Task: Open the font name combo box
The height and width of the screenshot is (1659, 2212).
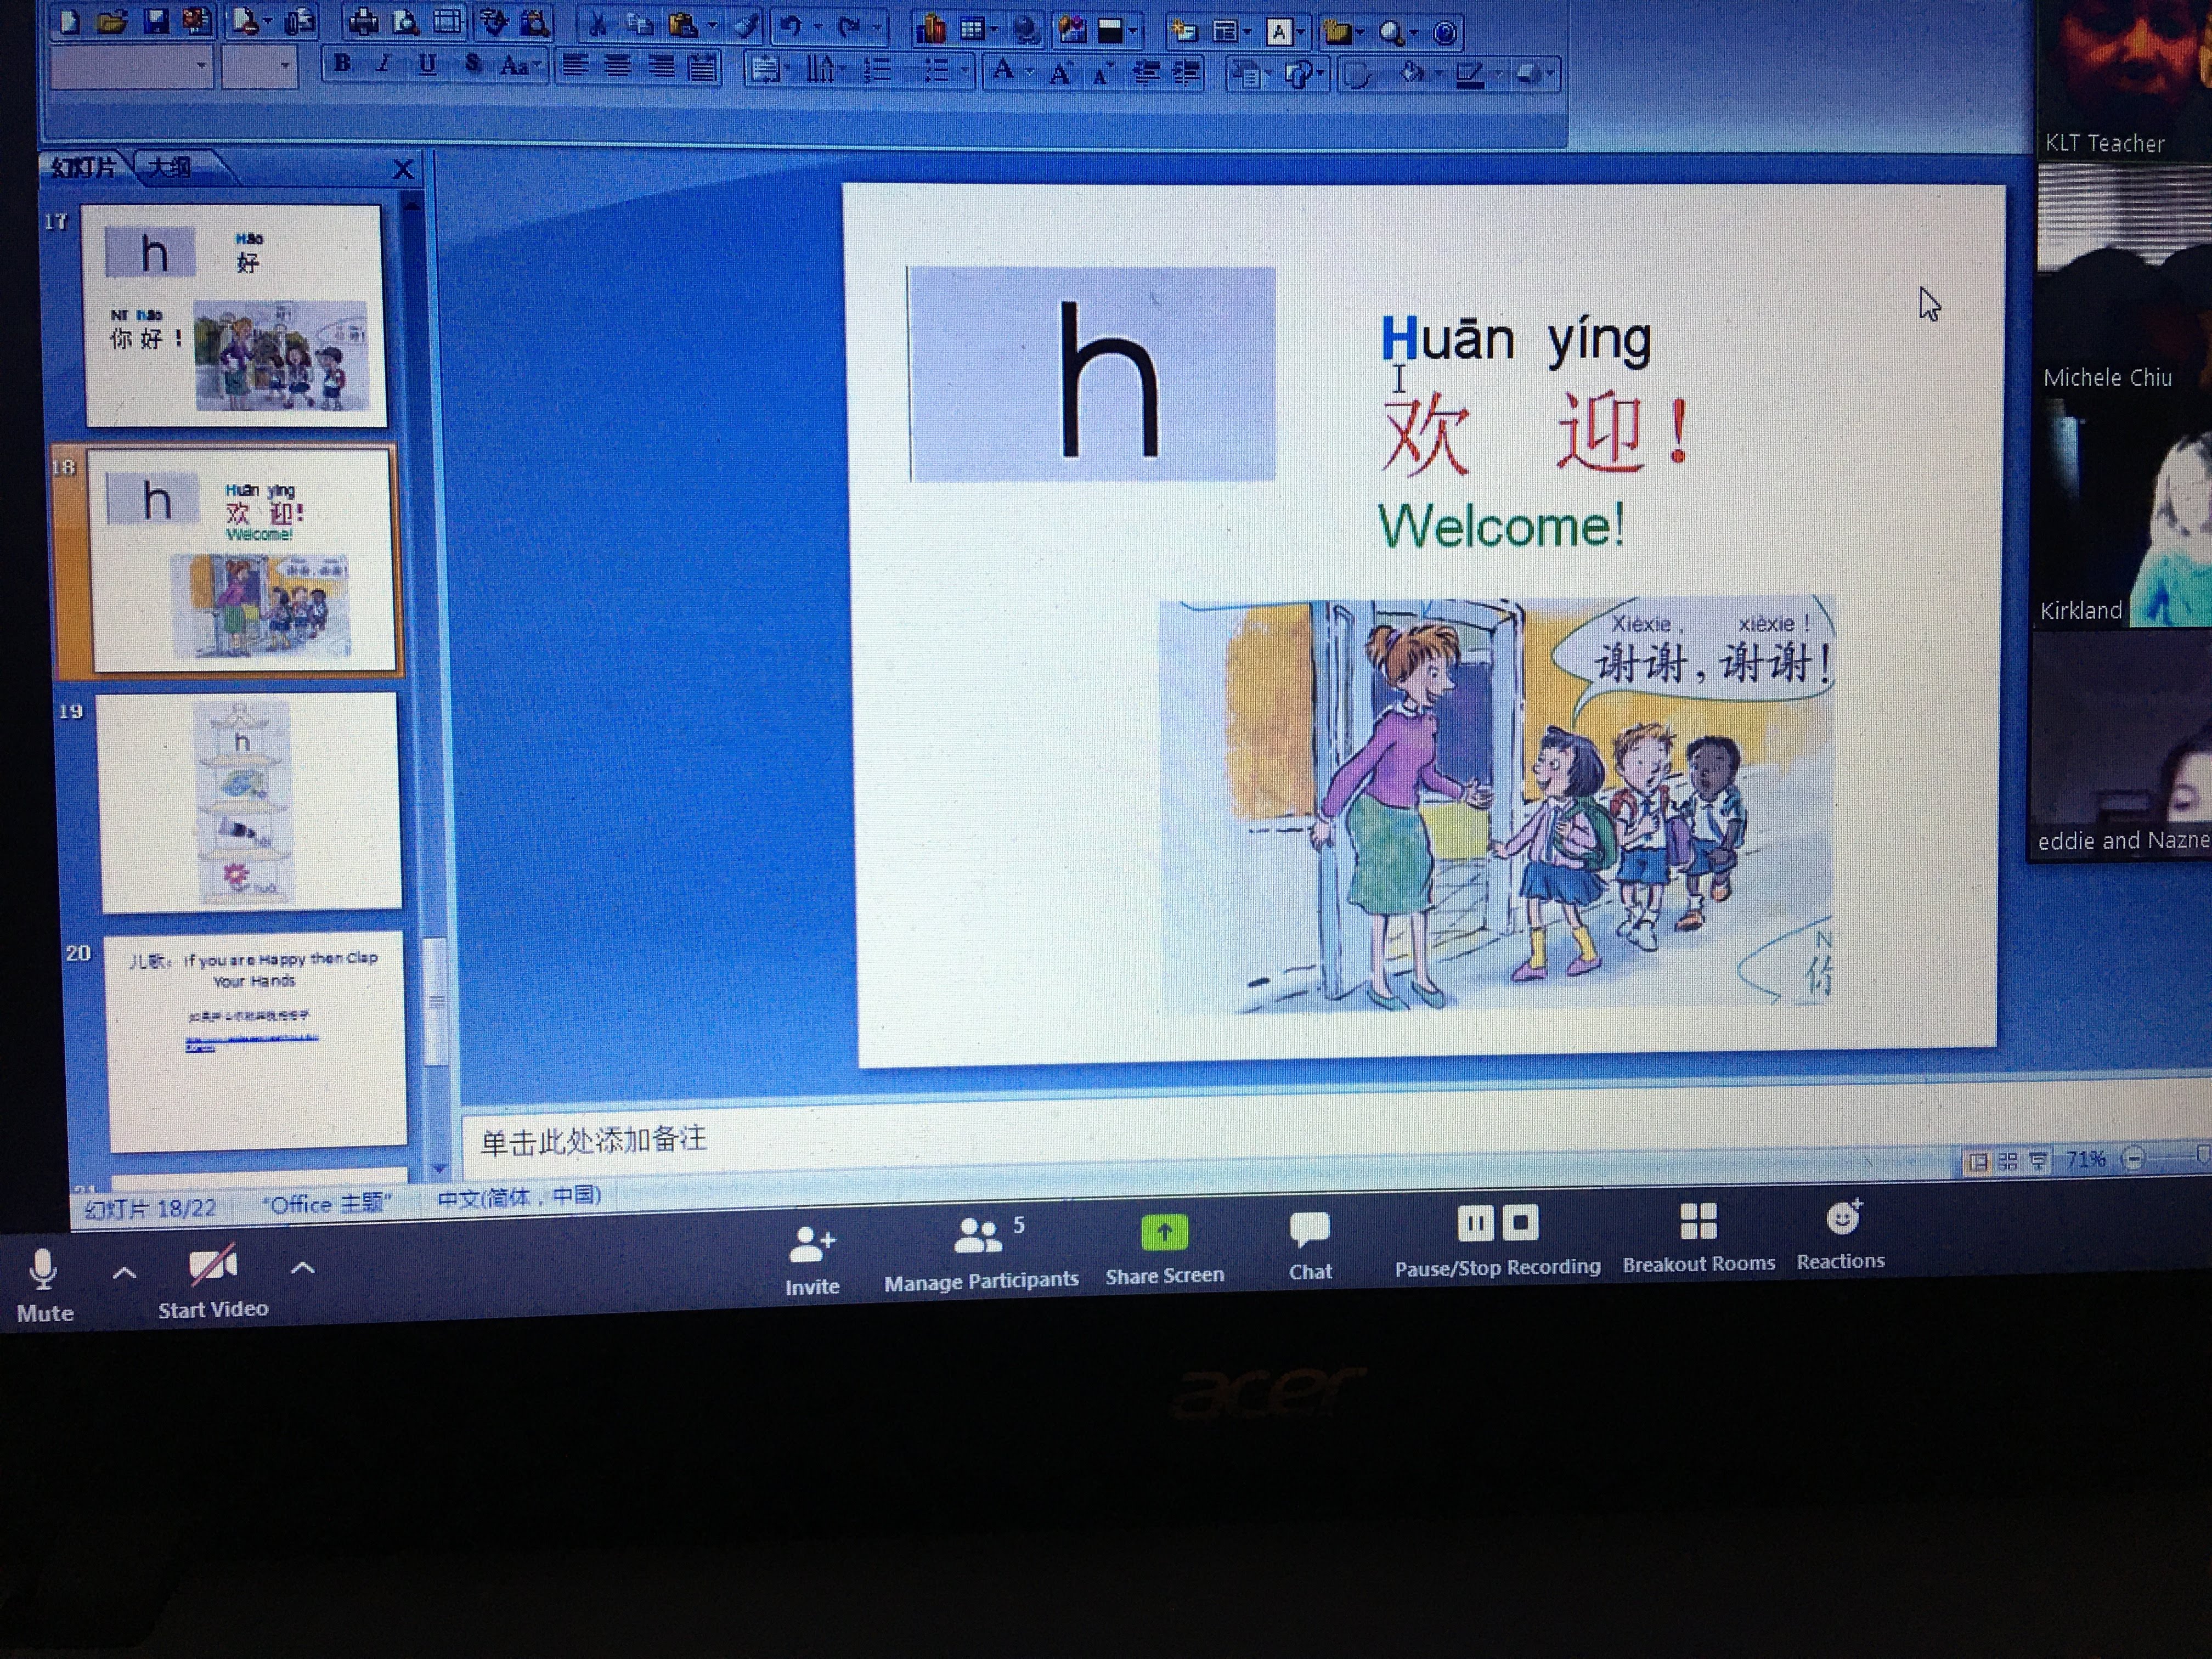Action: (131, 66)
